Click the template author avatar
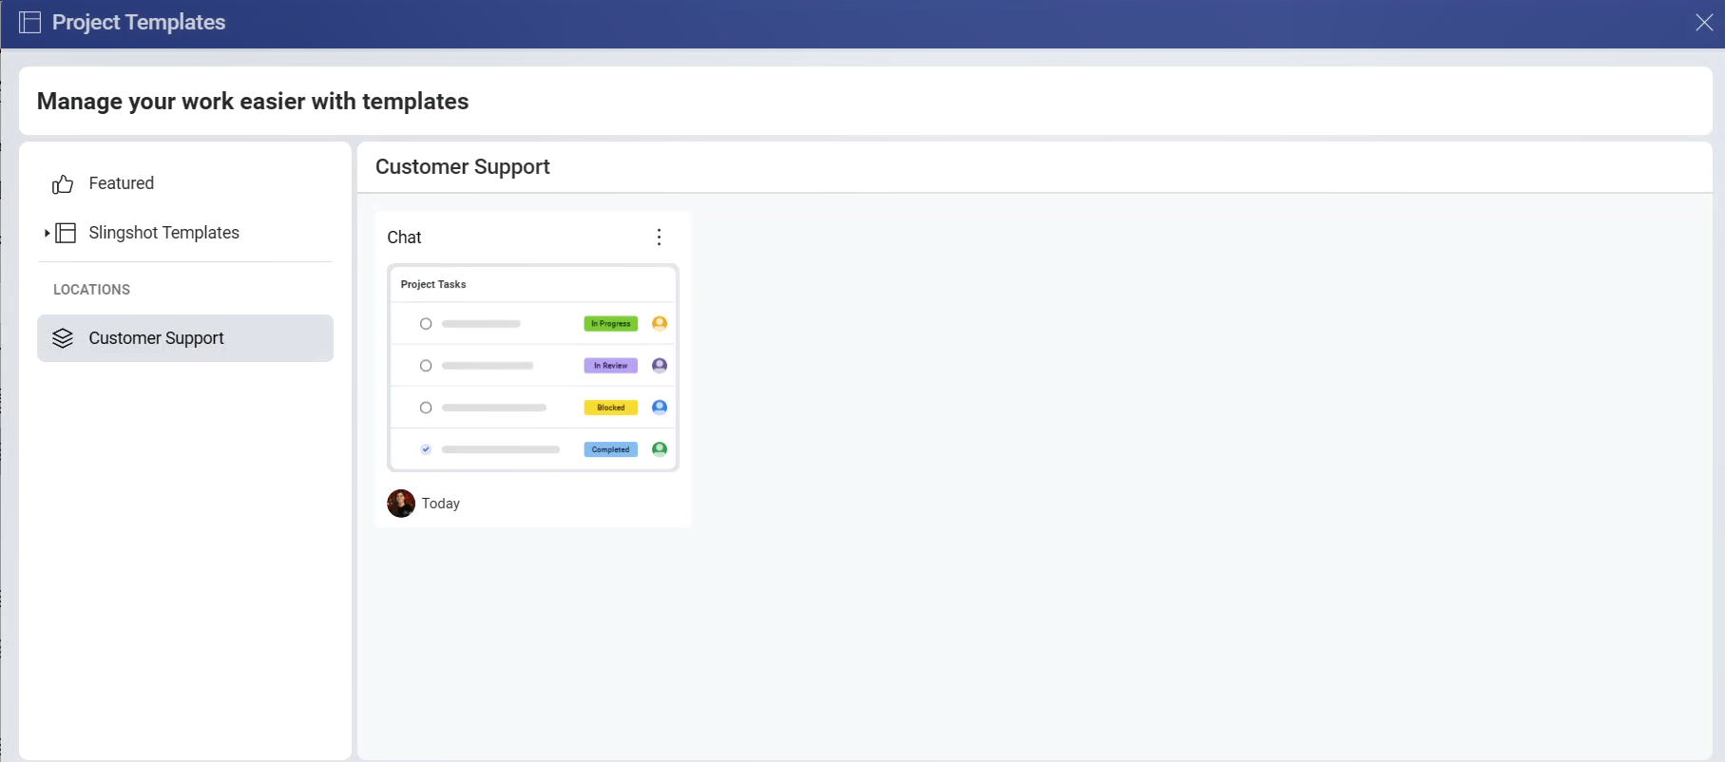The width and height of the screenshot is (1725, 762). coord(401,504)
